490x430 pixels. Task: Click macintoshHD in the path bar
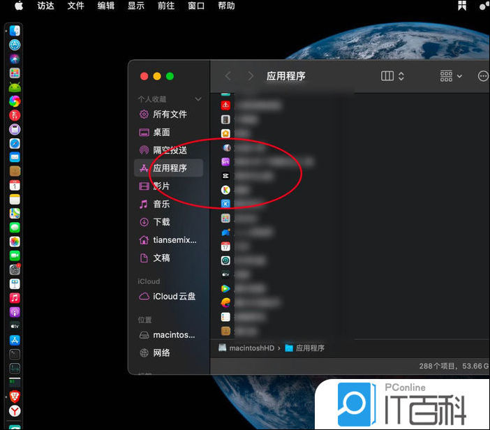[x=246, y=348]
